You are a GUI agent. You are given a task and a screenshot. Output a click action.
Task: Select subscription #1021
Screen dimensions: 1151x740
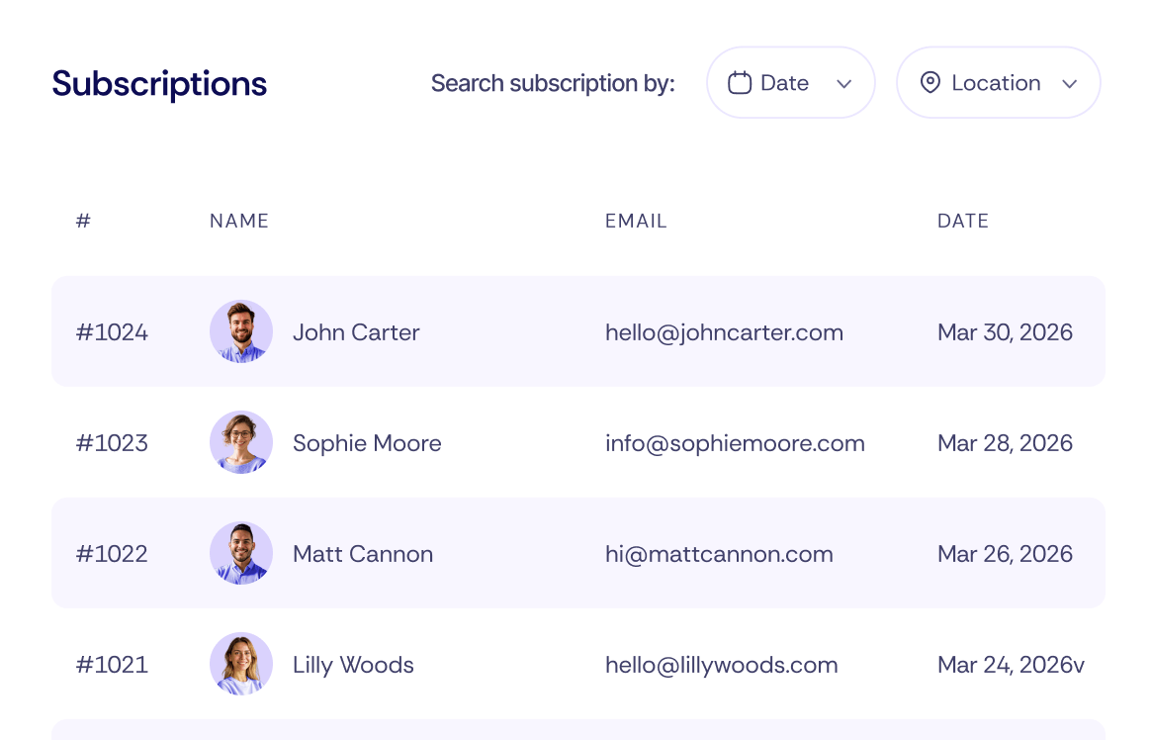coord(113,665)
